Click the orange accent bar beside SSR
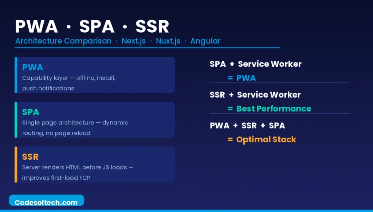373x212 pixels. pyautogui.click(x=16, y=164)
